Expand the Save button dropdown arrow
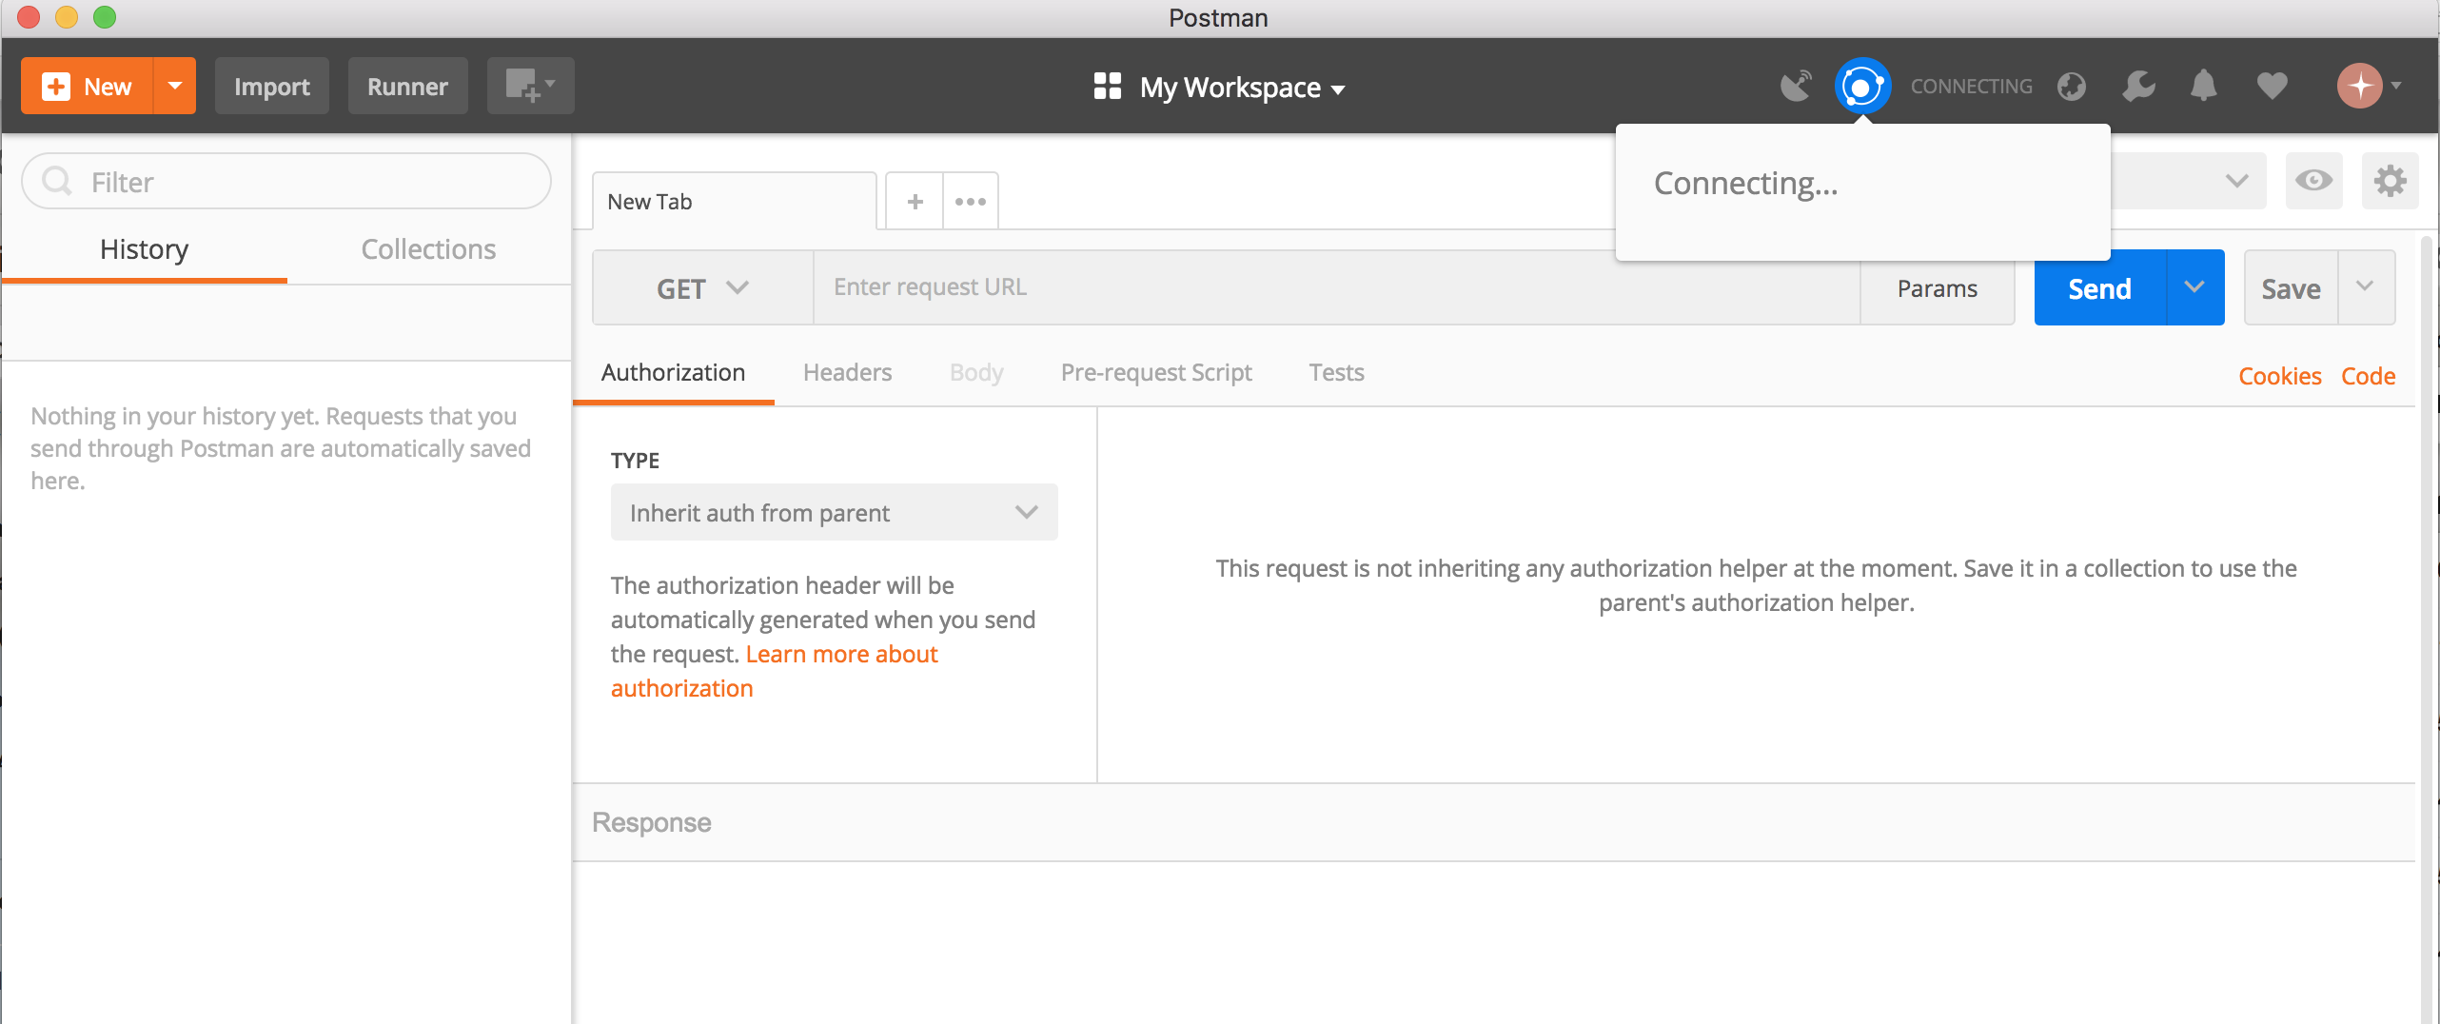 2366,287
